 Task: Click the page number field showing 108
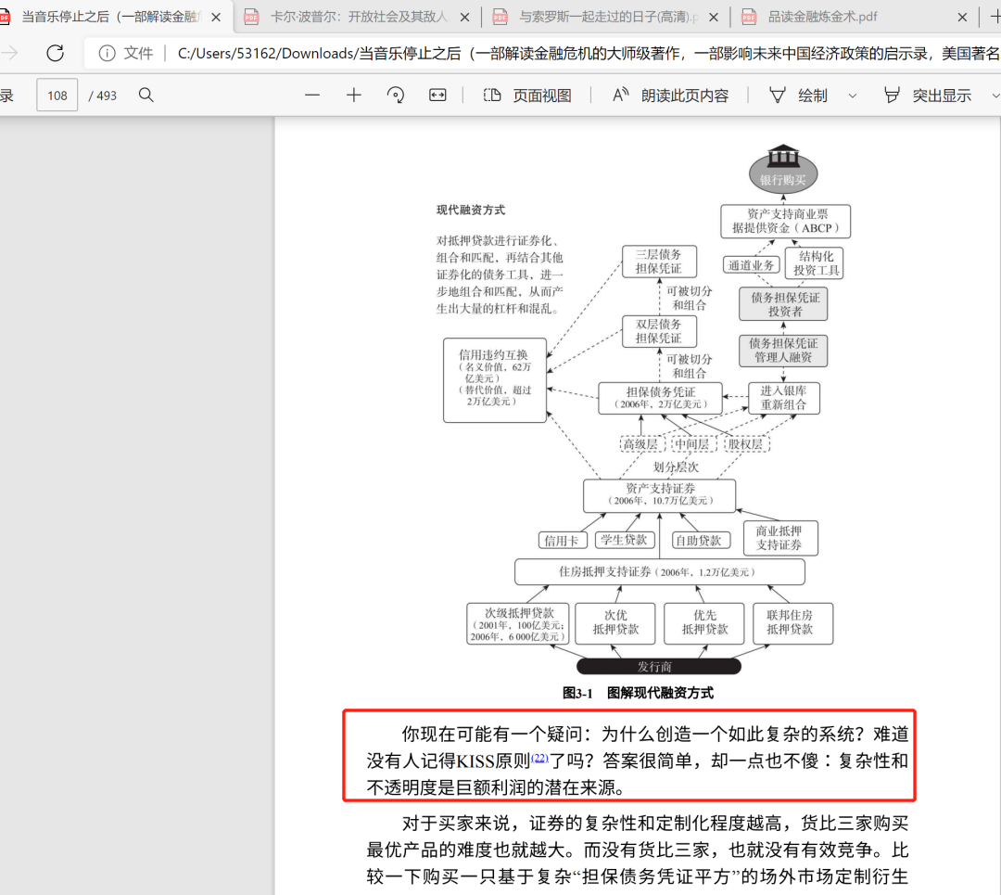(57, 96)
